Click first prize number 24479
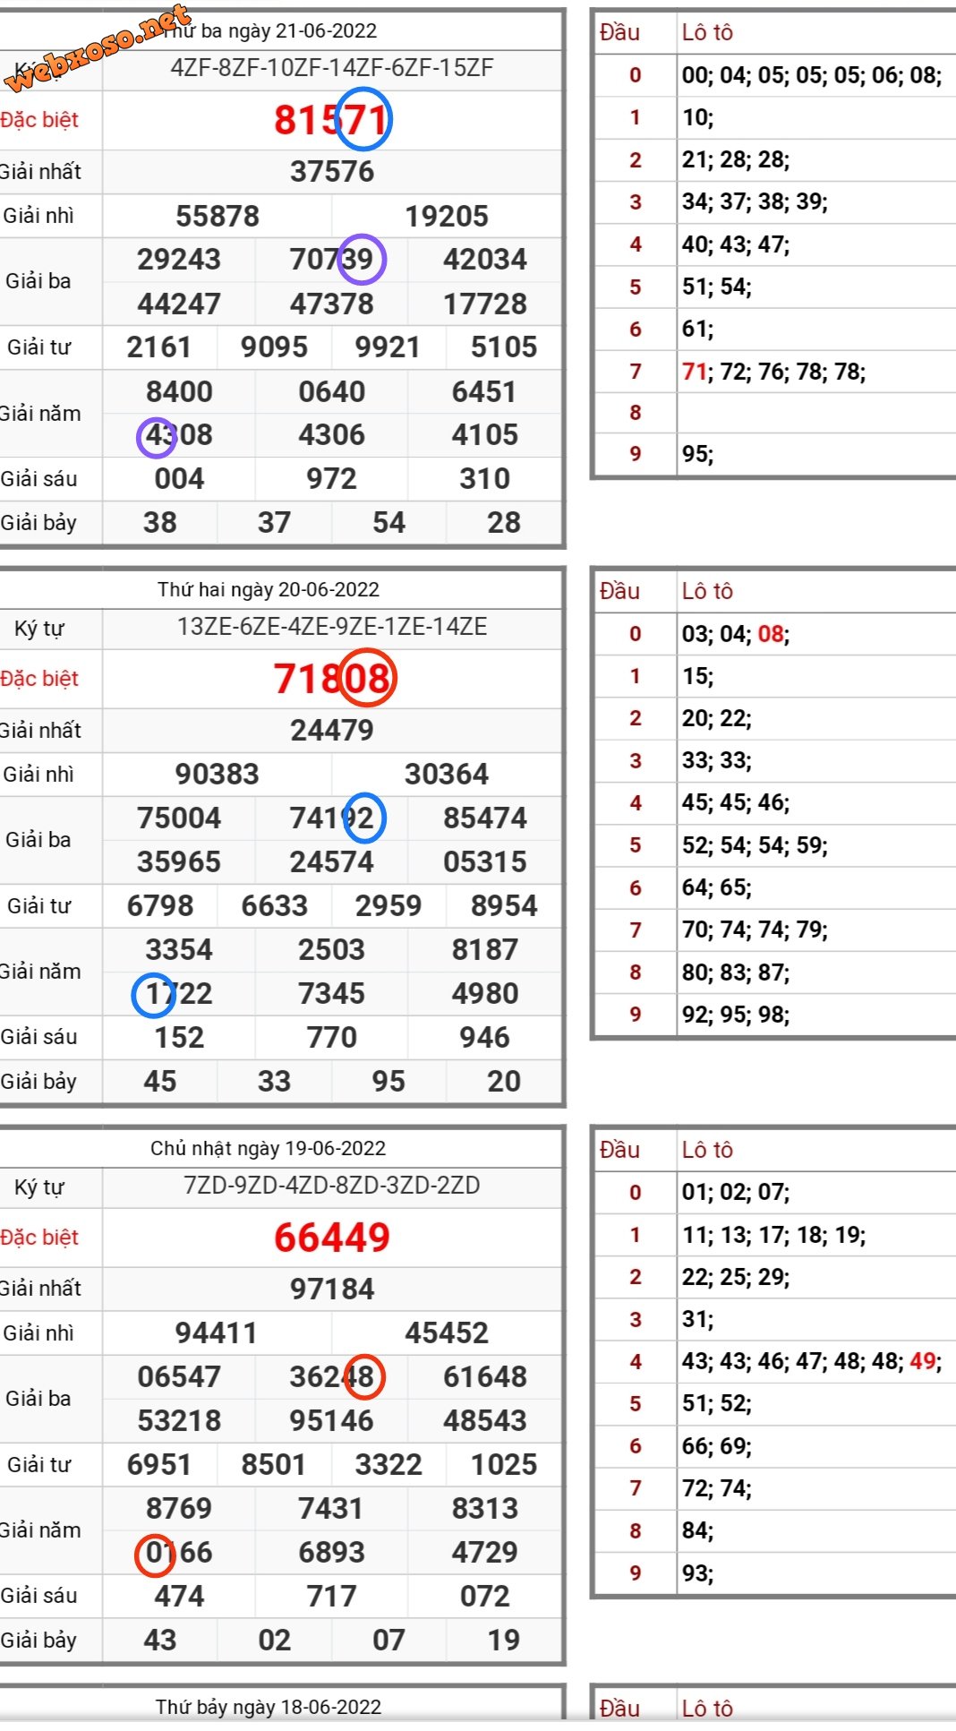Screen dimensions: 956x1731 pos(332,730)
